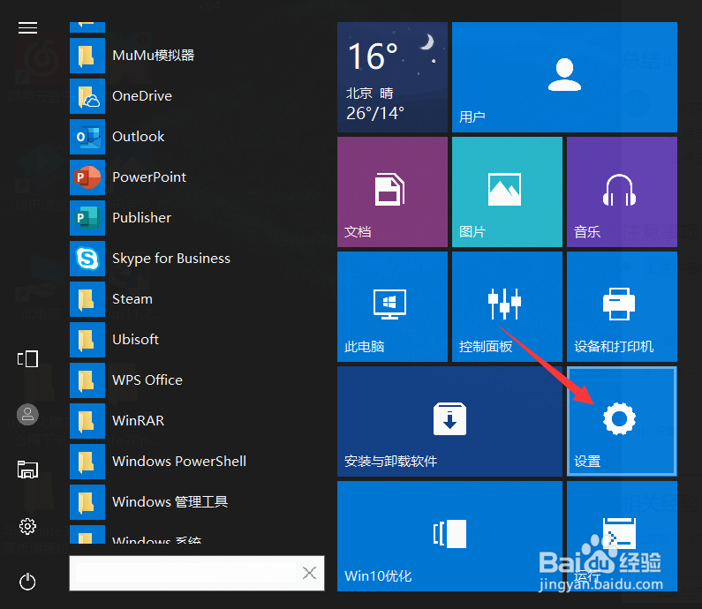Open the 用户 tile
This screenshot has width=702, height=609.
pos(564,77)
